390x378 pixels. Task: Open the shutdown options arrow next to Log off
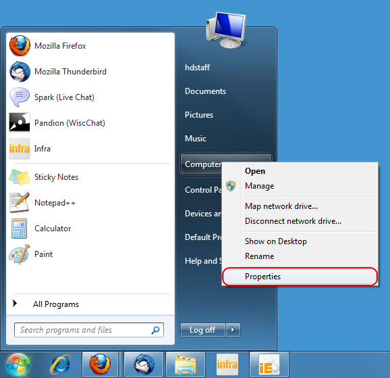pos(233,330)
